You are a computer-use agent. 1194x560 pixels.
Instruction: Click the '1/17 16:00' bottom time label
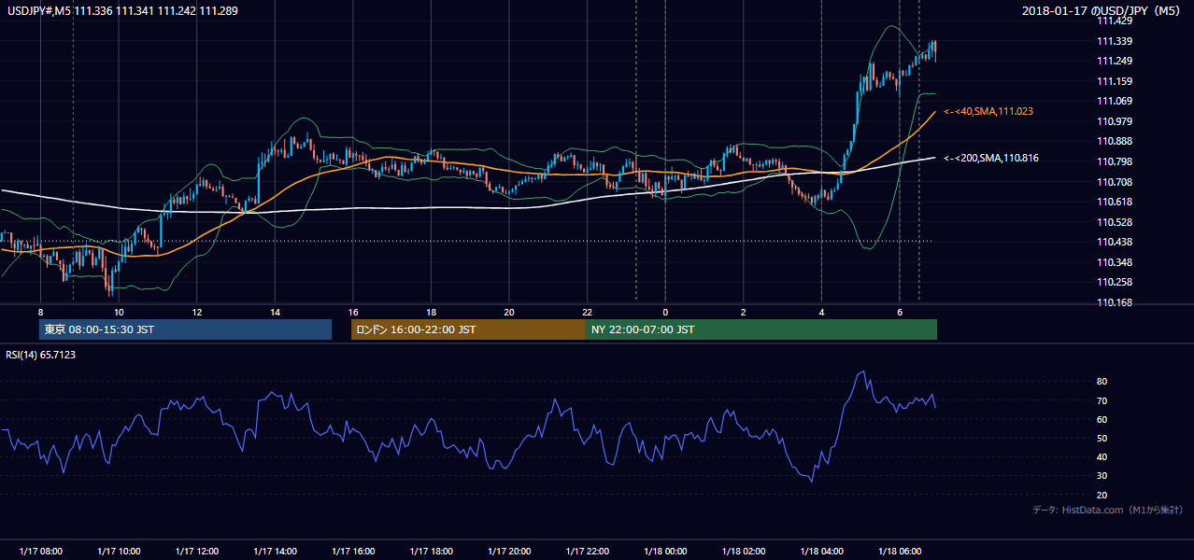tap(352, 551)
